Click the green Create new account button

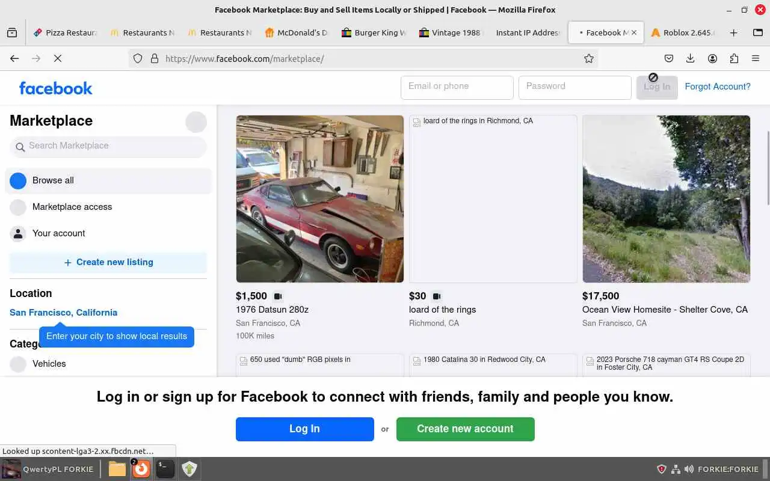(x=465, y=429)
